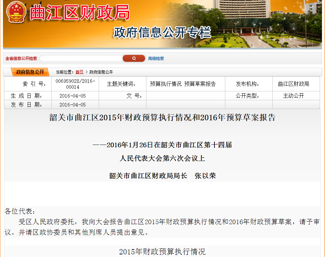Select the 曲江区财政局 publisher table cell
This screenshot has width=325, height=257.
pos(296,84)
